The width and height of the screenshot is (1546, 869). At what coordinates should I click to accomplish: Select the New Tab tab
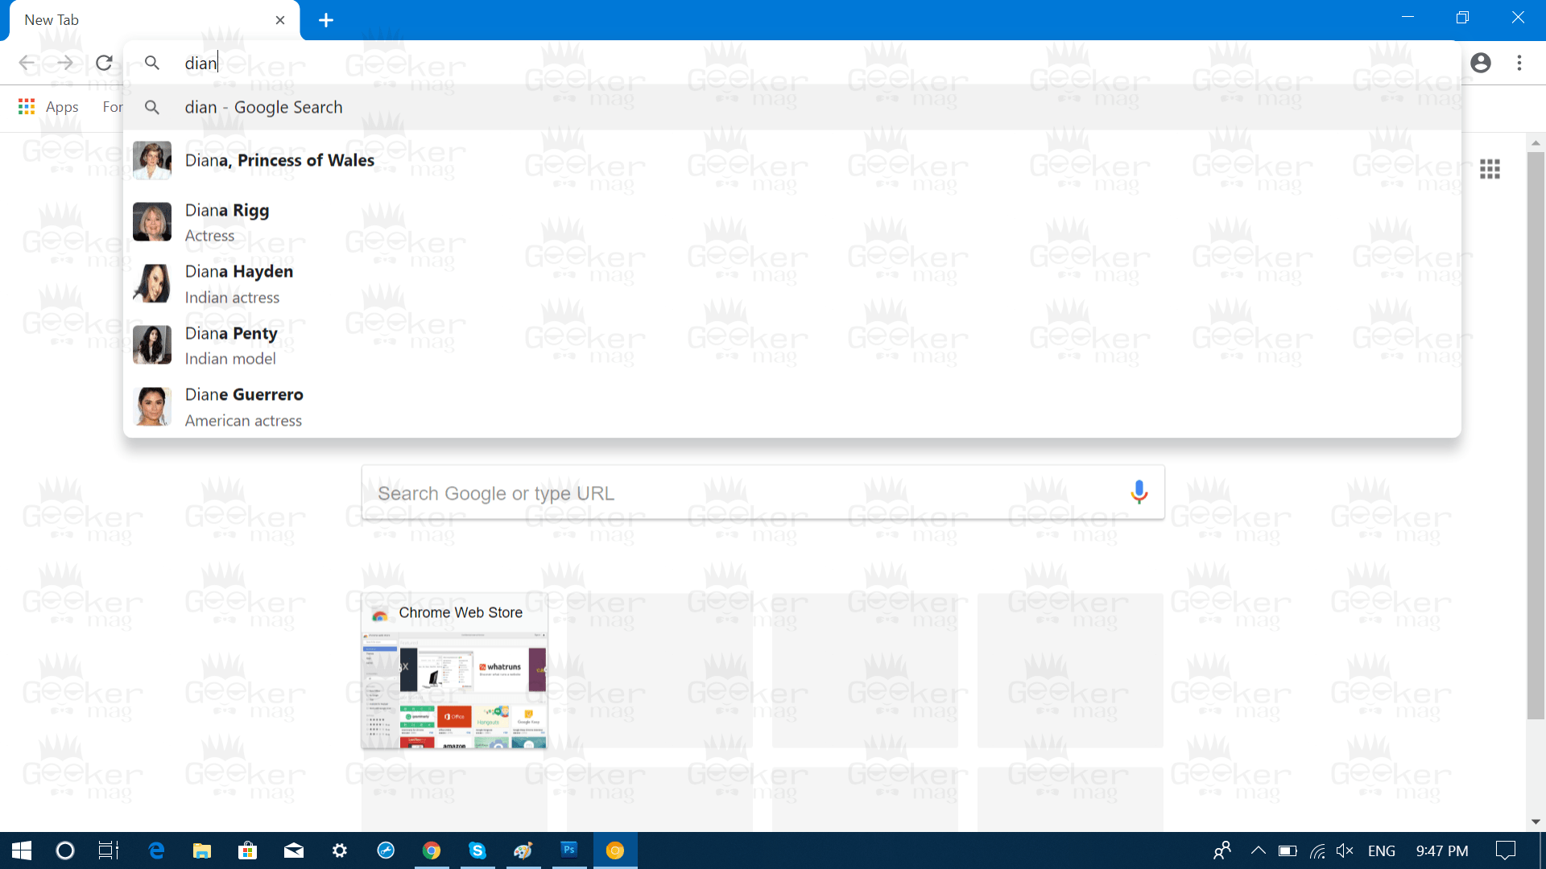[x=153, y=20]
